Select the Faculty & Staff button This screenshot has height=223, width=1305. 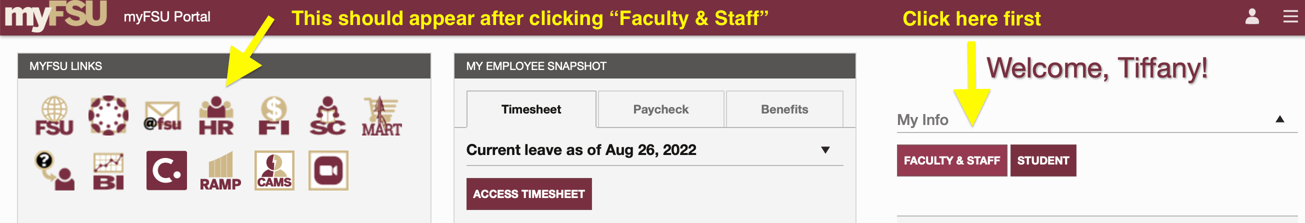[x=951, y=160]
